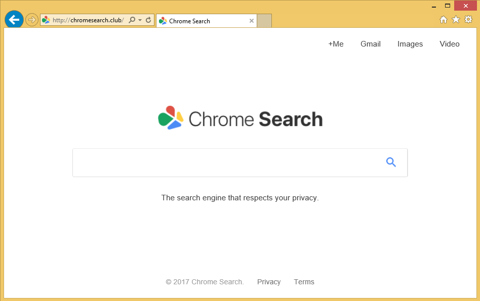Open the Video link
Screen dimensions: 480x301
(450, 44)
